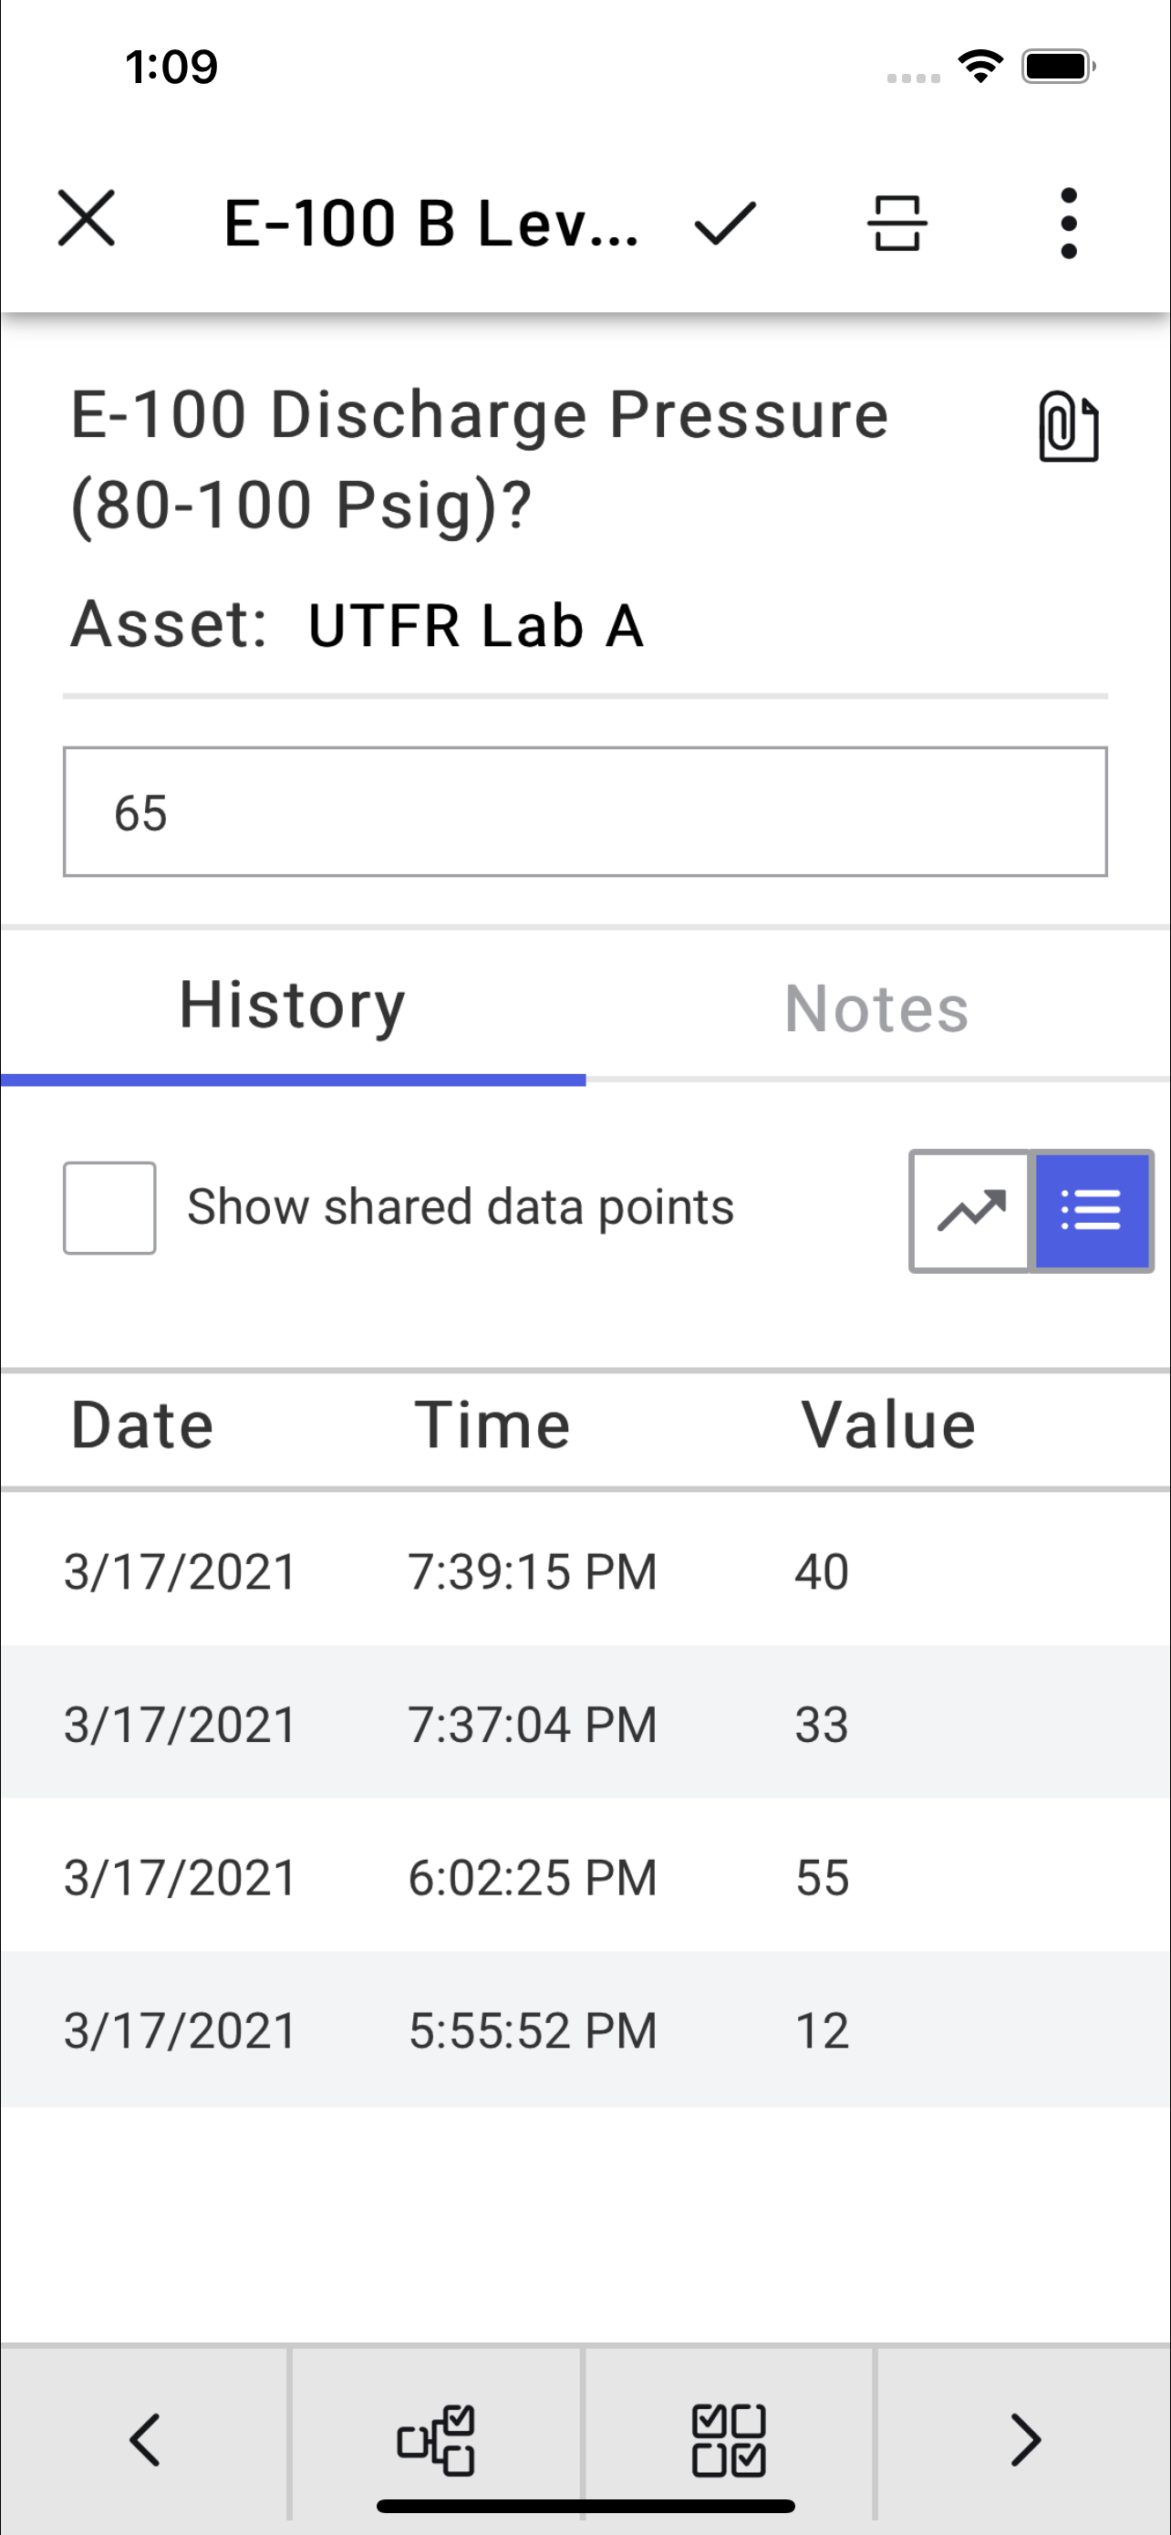
Task: Tap the paperclip attachment icon
Action: (1069, 426)
